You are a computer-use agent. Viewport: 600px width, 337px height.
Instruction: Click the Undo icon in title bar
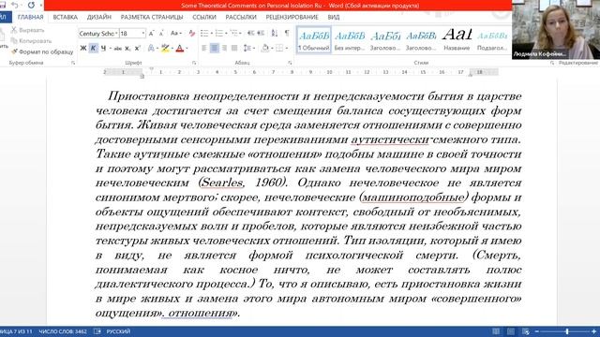point(15,5)
